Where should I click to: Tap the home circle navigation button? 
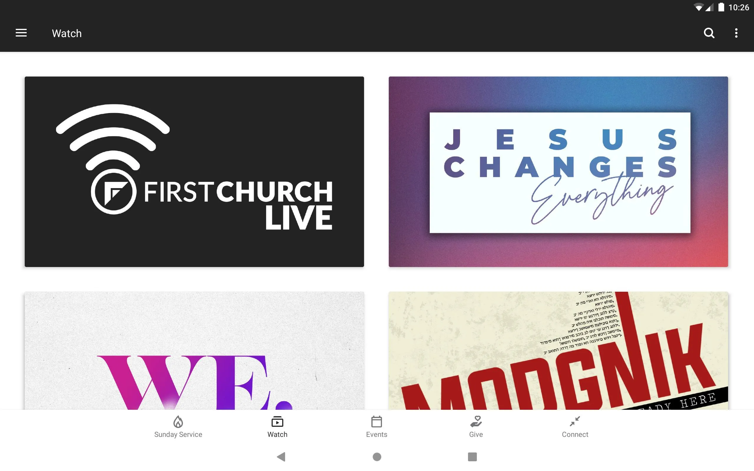[x=377, y=456]
